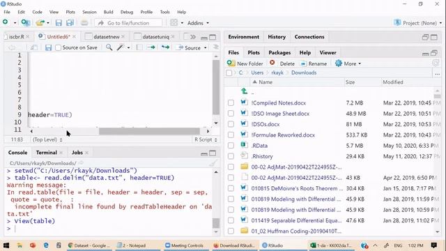Click the Create a project icon
Image resolution: width=446 pixels, height=251 pixels.
(25, 23)
